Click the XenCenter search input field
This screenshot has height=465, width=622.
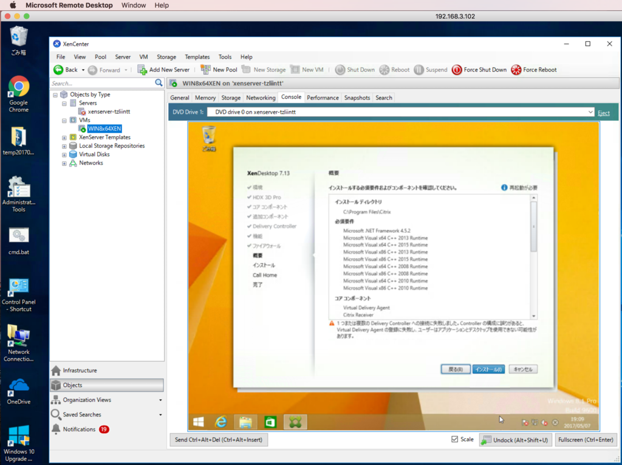[x=102, y=83]
